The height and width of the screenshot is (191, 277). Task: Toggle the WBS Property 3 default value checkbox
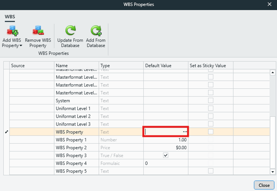point(166,155)
